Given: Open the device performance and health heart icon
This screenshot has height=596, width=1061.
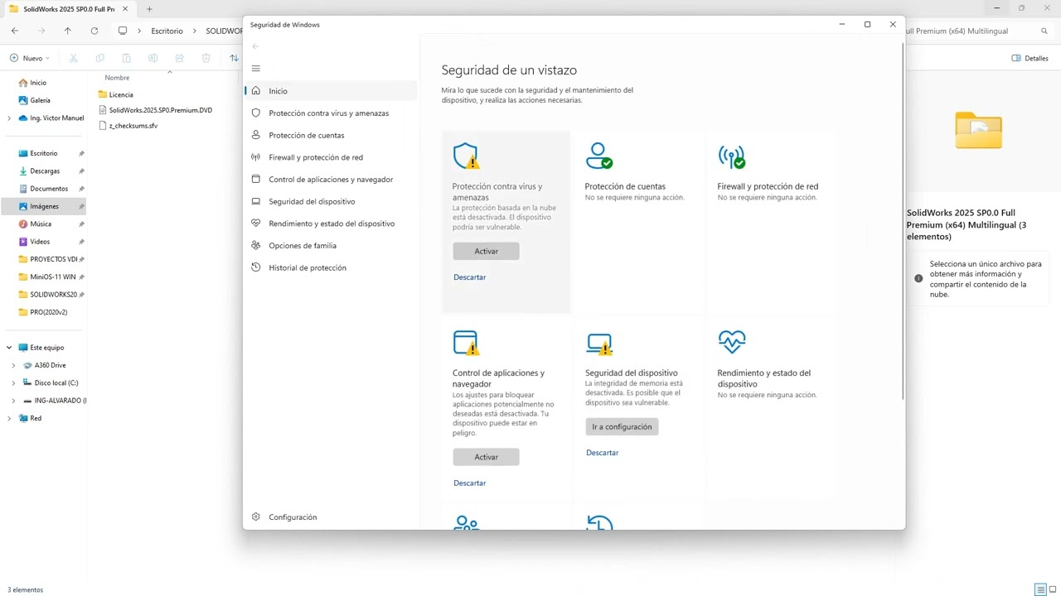Looking at the screenshot, I should (x=732, y=341).
